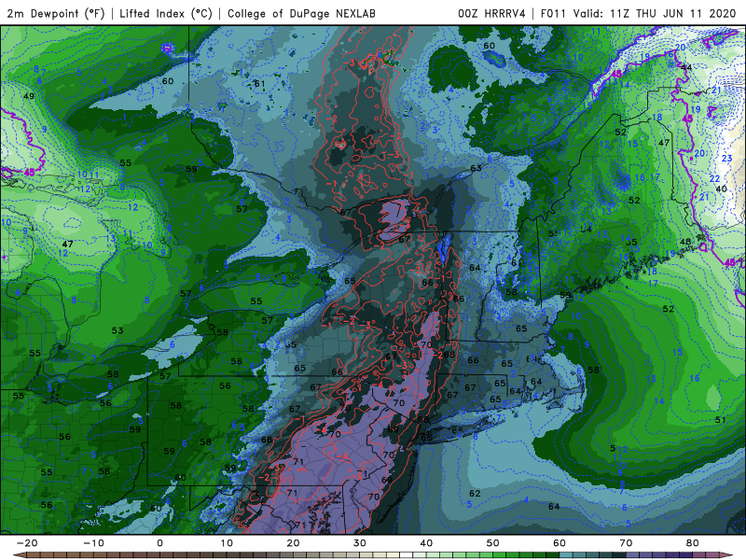This screenshot has width=746, height=560.
Task: Click the purple swatch right of the 70 mark
Action: (x=633, y=555)
